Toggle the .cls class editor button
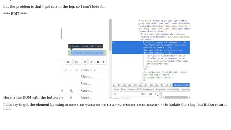Screen dimensions: 231x130 click(150, 94)
